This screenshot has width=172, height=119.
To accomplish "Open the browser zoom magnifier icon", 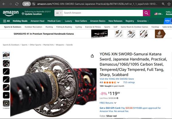I will tap(163, 4).
